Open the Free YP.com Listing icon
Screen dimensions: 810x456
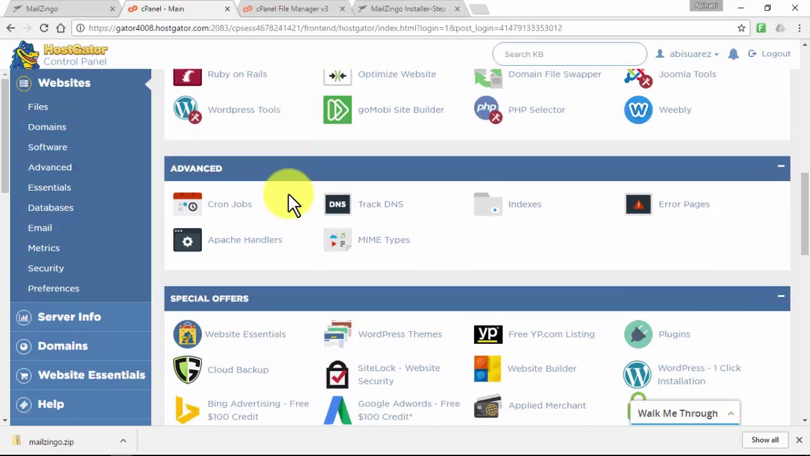[488, 334]
